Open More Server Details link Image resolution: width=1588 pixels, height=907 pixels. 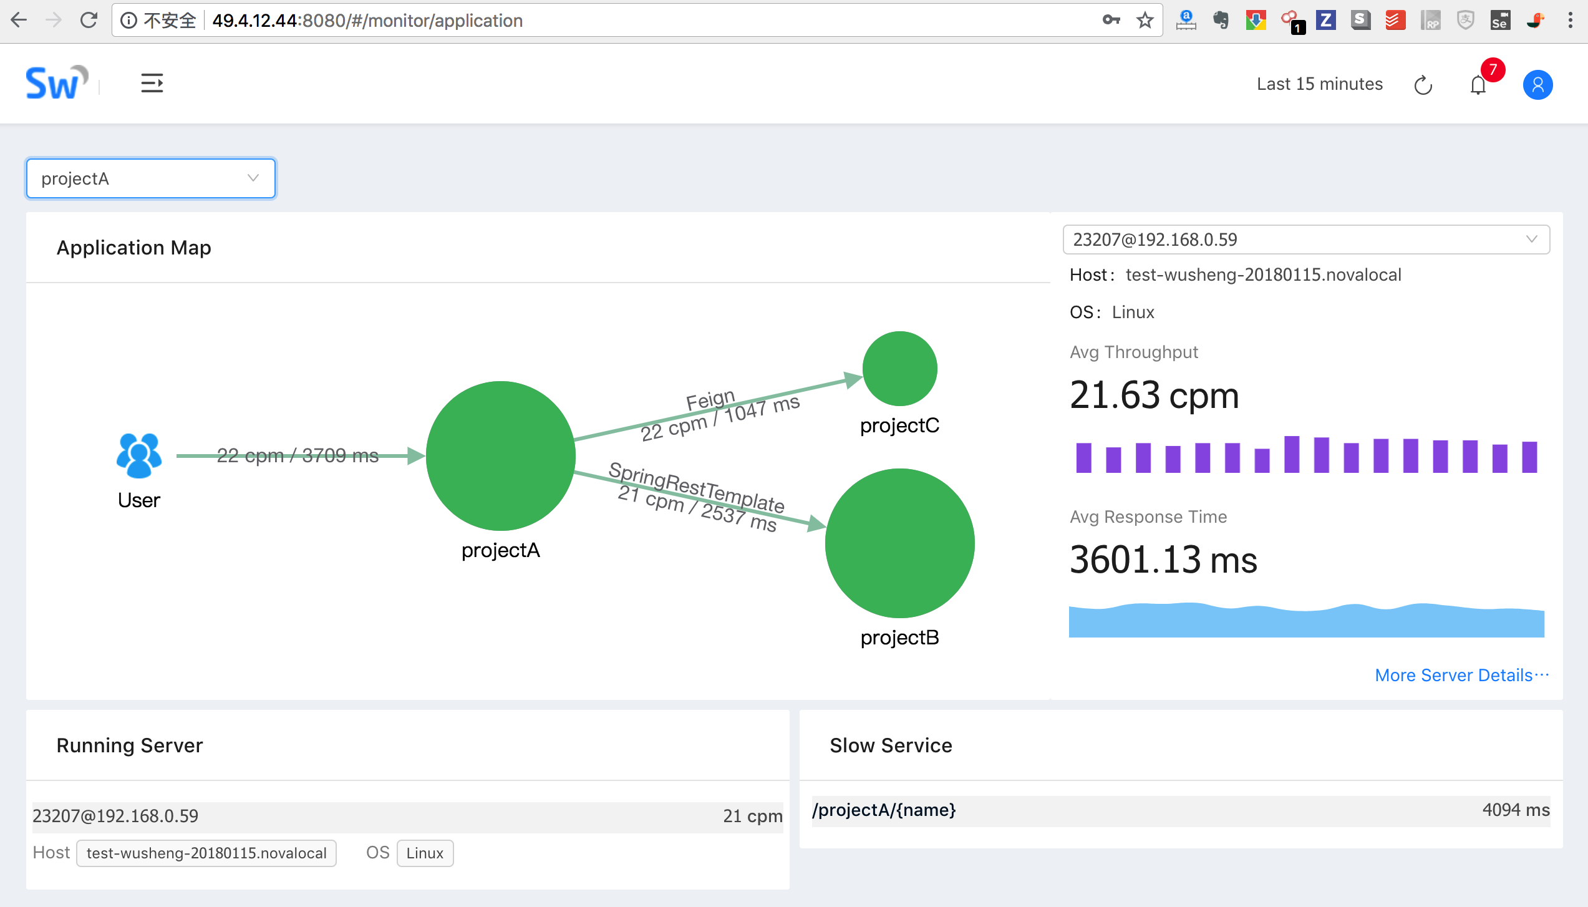pyautogui.click(x=1461, y=675)
